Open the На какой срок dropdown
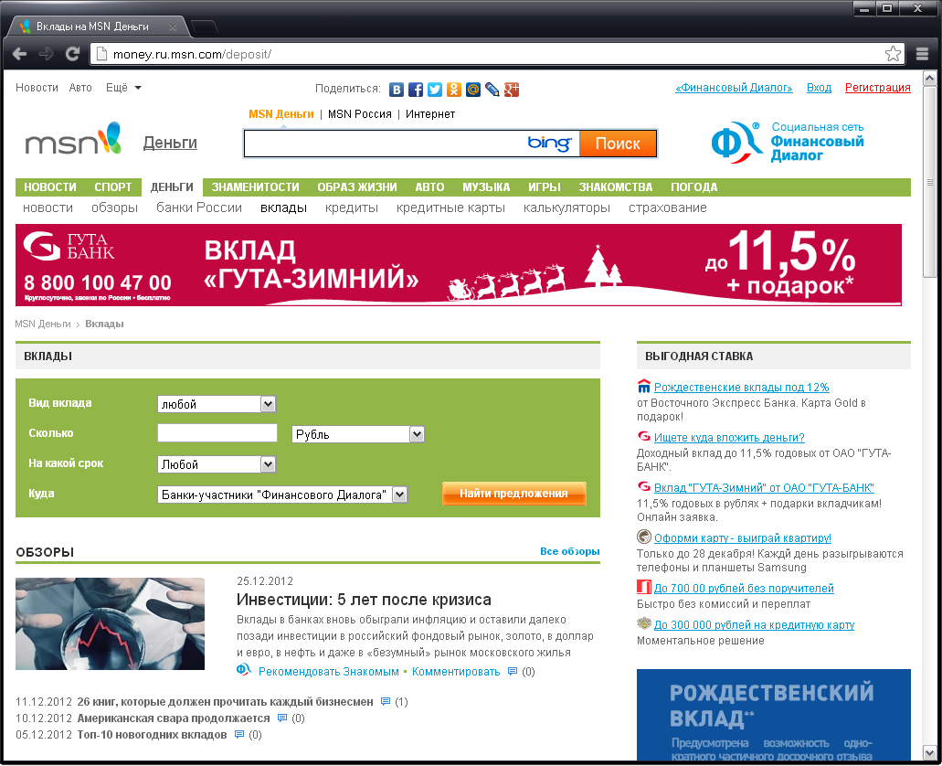The height and width of the screenshot is (766, 942). coord(217,464)
